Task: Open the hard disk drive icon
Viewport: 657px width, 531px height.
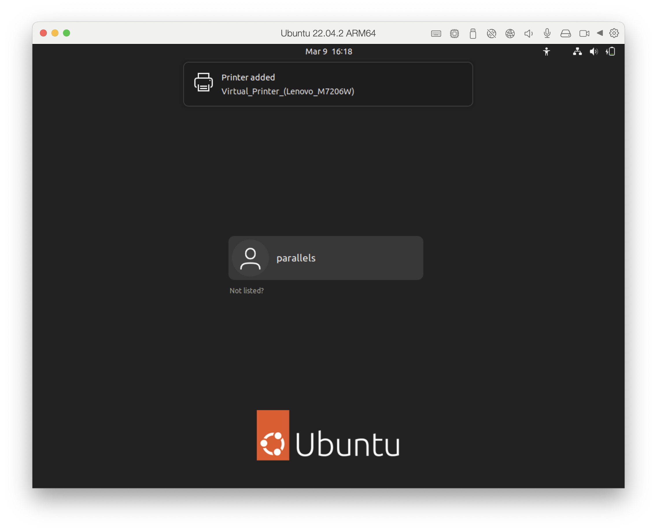Action: (x=566, y=33)
